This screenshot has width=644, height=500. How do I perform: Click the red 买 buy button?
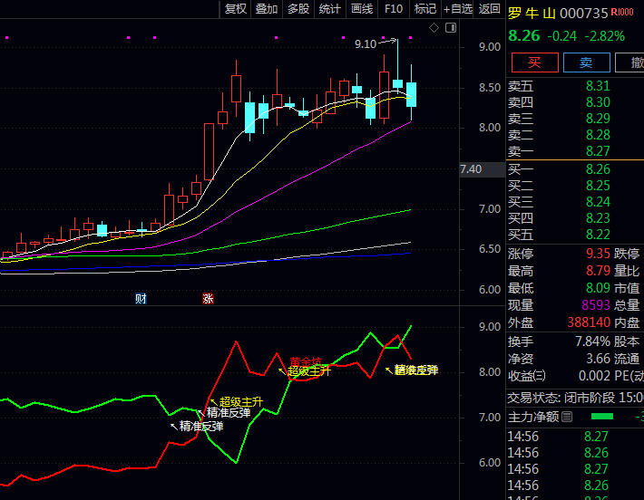pyautogui.click(x=535, y=62)
